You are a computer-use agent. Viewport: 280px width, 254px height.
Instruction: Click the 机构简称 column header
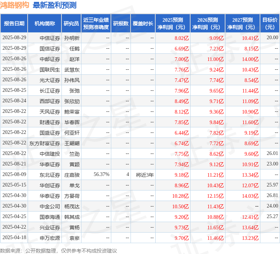click(45, 24)
